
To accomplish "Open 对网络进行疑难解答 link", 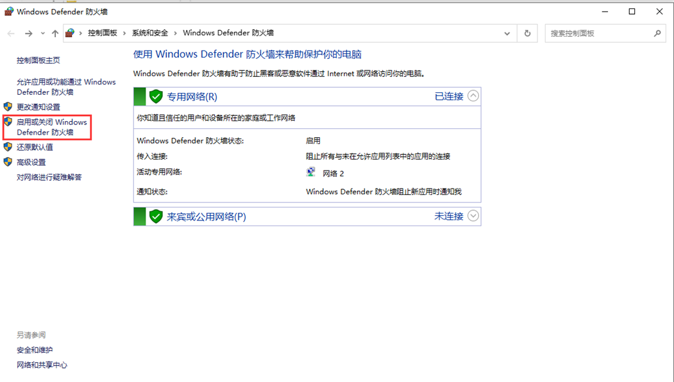I will [x=49, y=177].
